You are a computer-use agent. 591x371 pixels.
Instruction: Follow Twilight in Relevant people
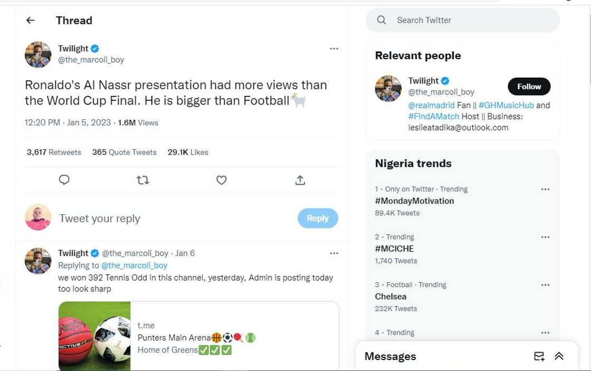[529, 87]
